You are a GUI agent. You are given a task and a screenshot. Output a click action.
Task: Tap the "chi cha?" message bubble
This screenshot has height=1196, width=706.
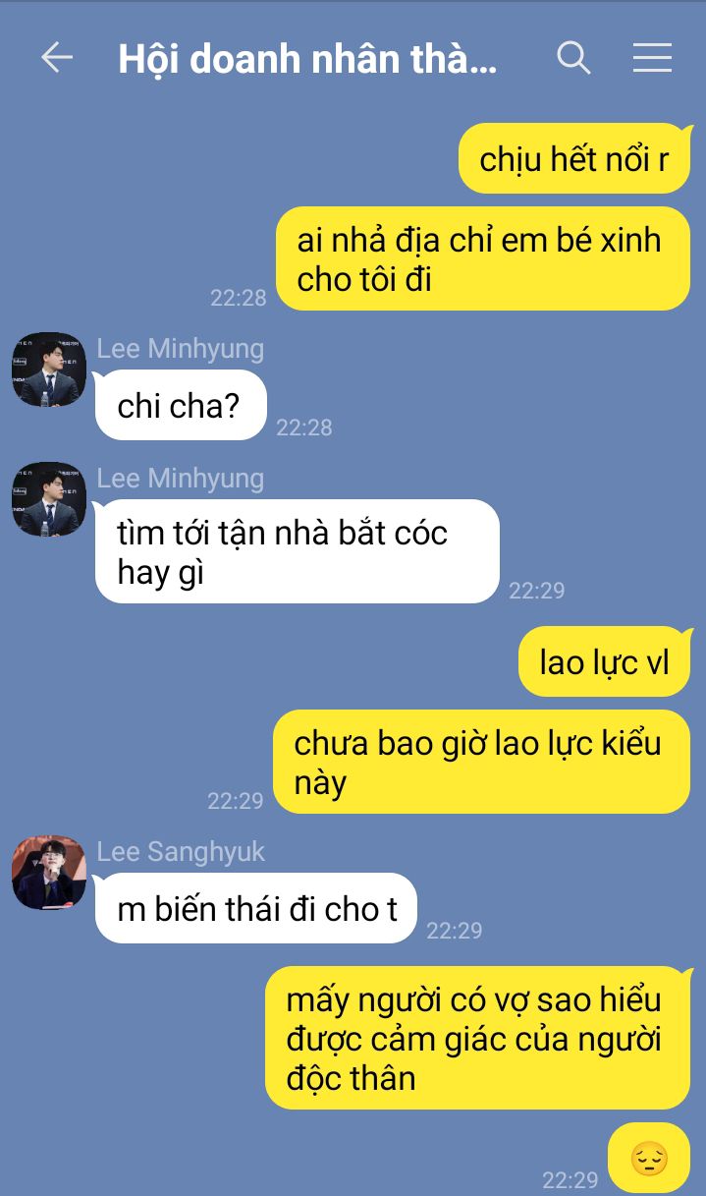(181, 405)
